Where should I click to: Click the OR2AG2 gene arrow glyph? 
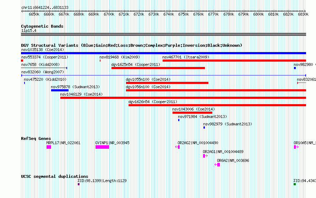tap(177, 147)
